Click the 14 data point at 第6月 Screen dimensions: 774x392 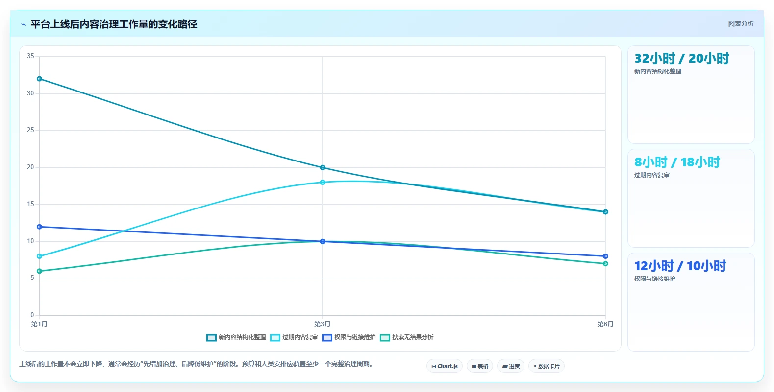click(x=605, y=212)
